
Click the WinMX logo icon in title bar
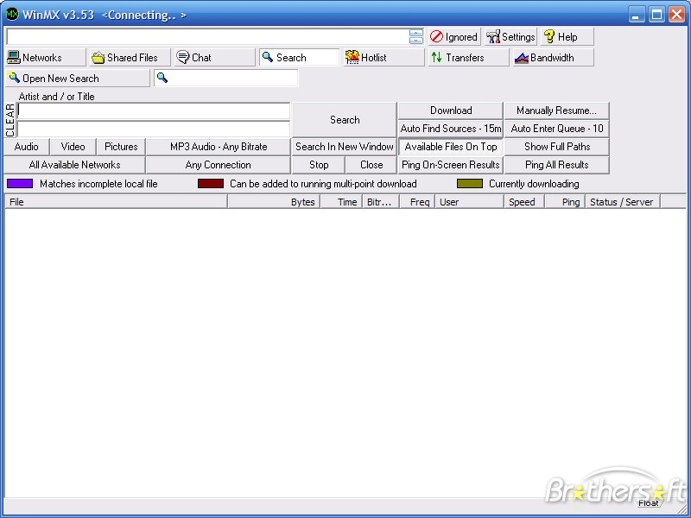[x=12, y=14]
